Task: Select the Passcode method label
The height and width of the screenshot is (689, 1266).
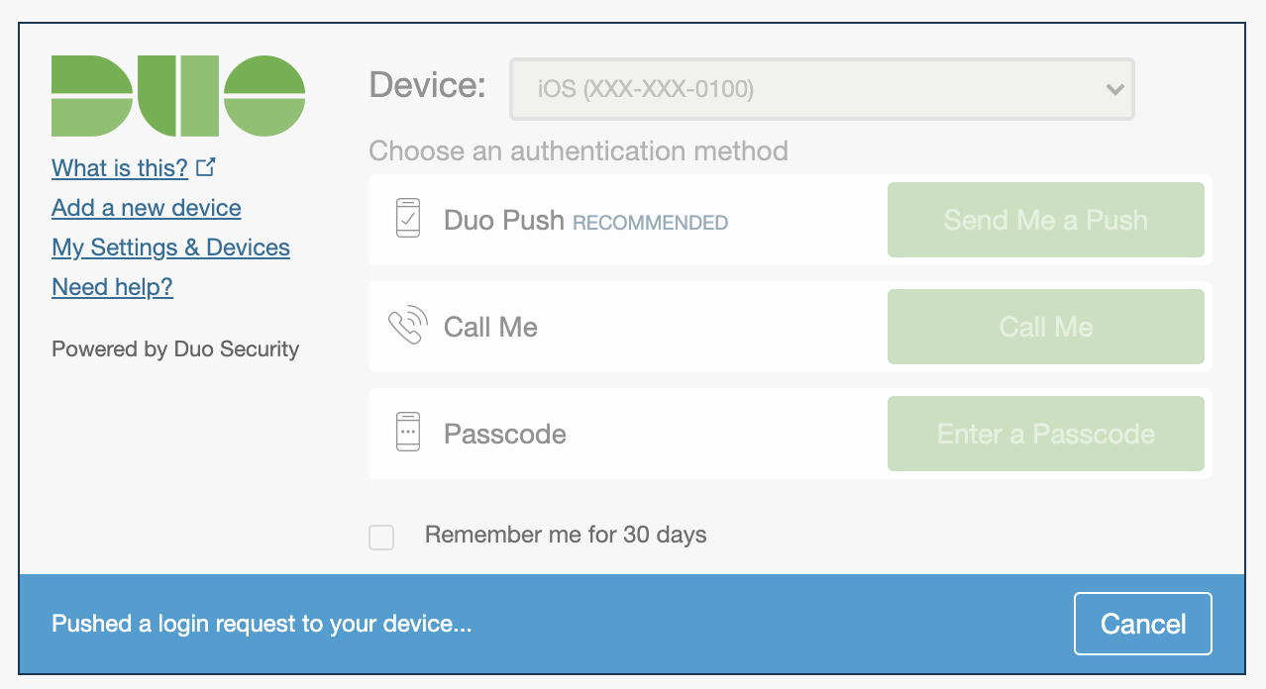Action: (x=505, y=434)
